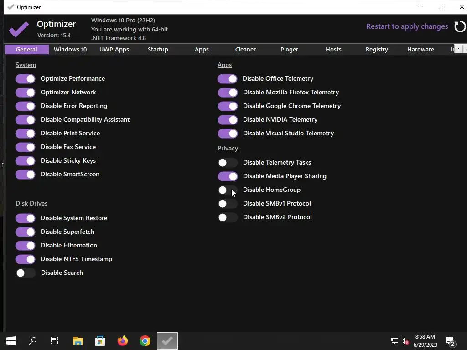Image resolution: width=467 pixels, height=350 pixels.
Task: Open the Pinger tab
Action: 289,49
